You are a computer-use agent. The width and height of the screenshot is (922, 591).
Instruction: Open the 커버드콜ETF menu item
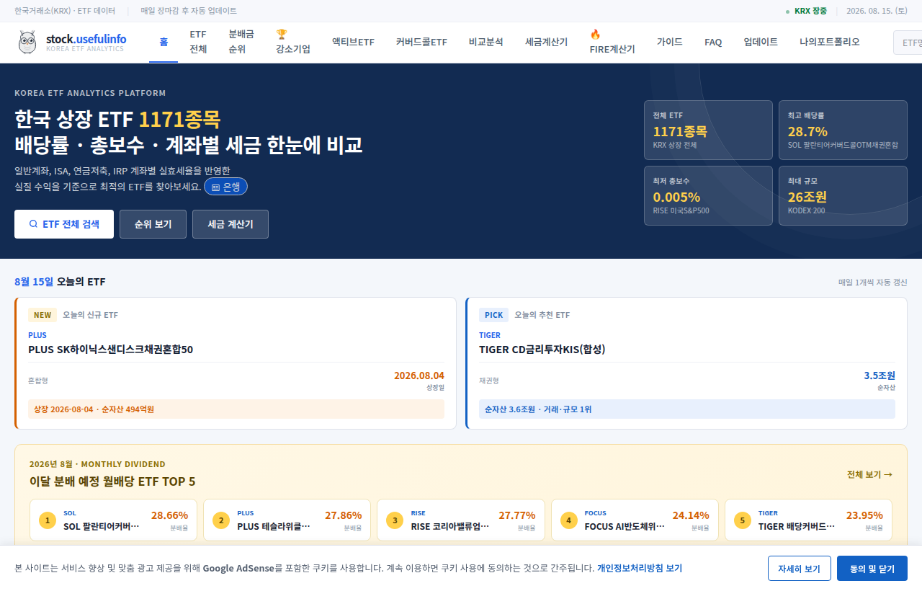coord(421,42)
